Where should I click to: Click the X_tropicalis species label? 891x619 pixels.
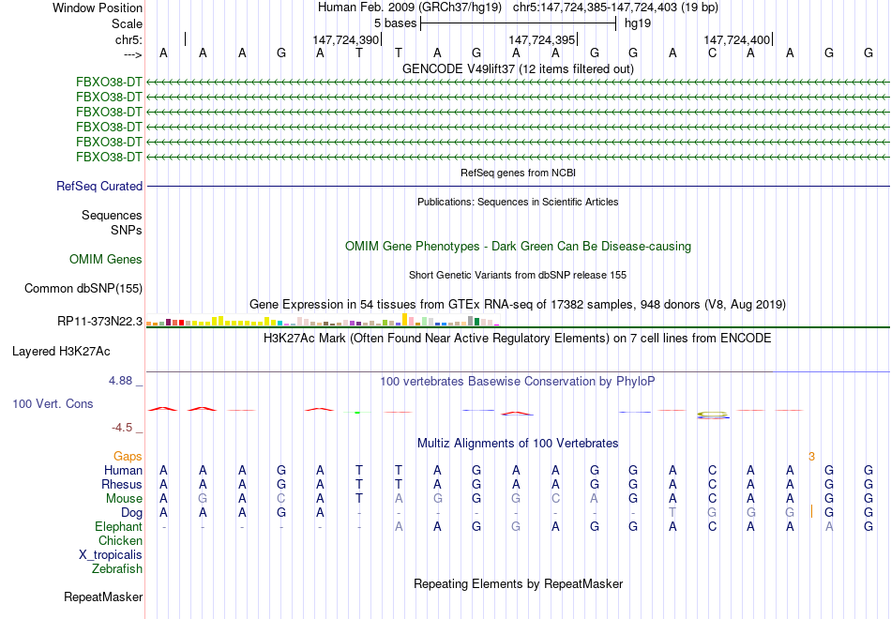coord(111,555)
